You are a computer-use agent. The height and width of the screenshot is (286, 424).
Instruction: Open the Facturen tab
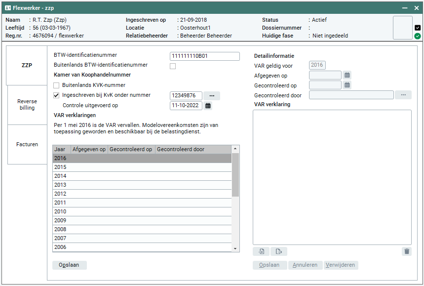27,145
